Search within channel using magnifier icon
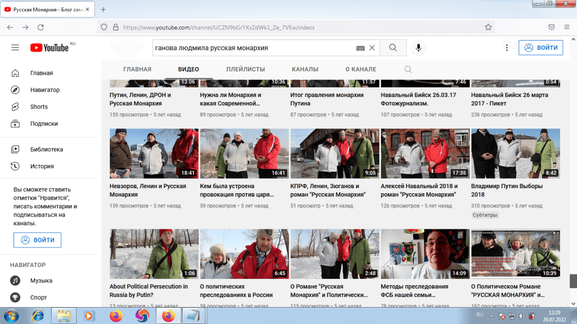The height and width of the screenshot is (324, 577). 409,69
